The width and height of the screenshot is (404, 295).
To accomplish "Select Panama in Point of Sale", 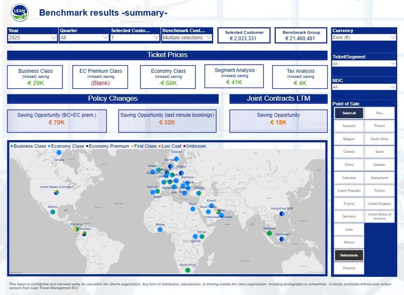I will [349, 268].
